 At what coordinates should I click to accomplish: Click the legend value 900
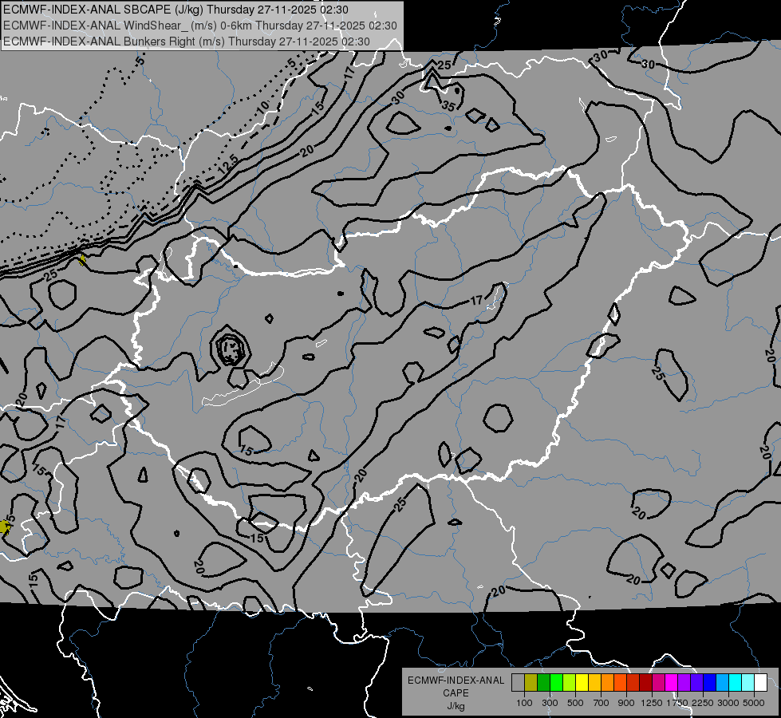[626, 703]
